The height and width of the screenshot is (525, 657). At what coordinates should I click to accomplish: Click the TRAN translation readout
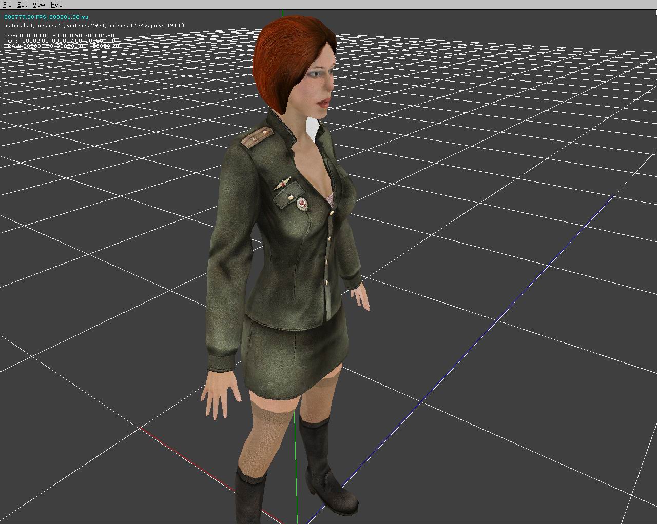62,46
